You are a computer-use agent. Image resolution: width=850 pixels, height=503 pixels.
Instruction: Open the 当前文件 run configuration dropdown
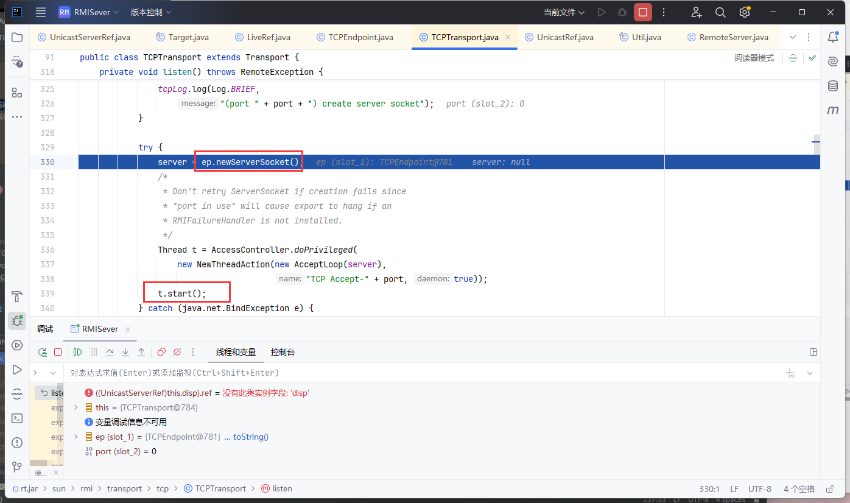[564, 12]
